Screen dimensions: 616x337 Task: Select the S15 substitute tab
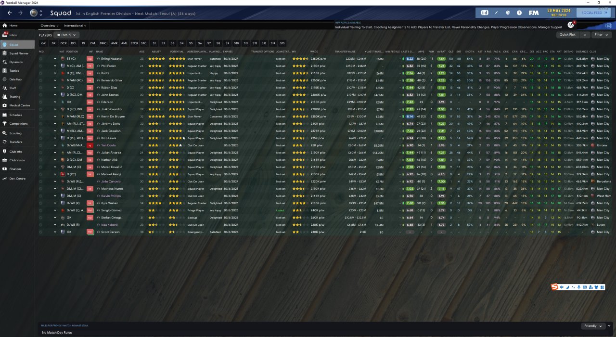pos(282,43)
